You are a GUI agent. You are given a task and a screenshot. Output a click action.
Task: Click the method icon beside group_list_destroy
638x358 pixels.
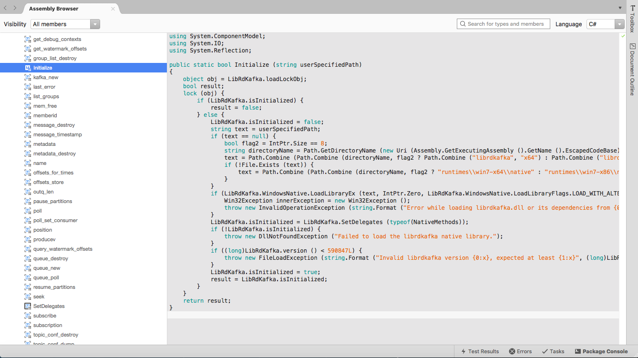pos(28,58)
